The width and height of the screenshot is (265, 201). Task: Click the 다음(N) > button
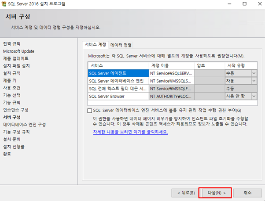(x=217, y=193)
